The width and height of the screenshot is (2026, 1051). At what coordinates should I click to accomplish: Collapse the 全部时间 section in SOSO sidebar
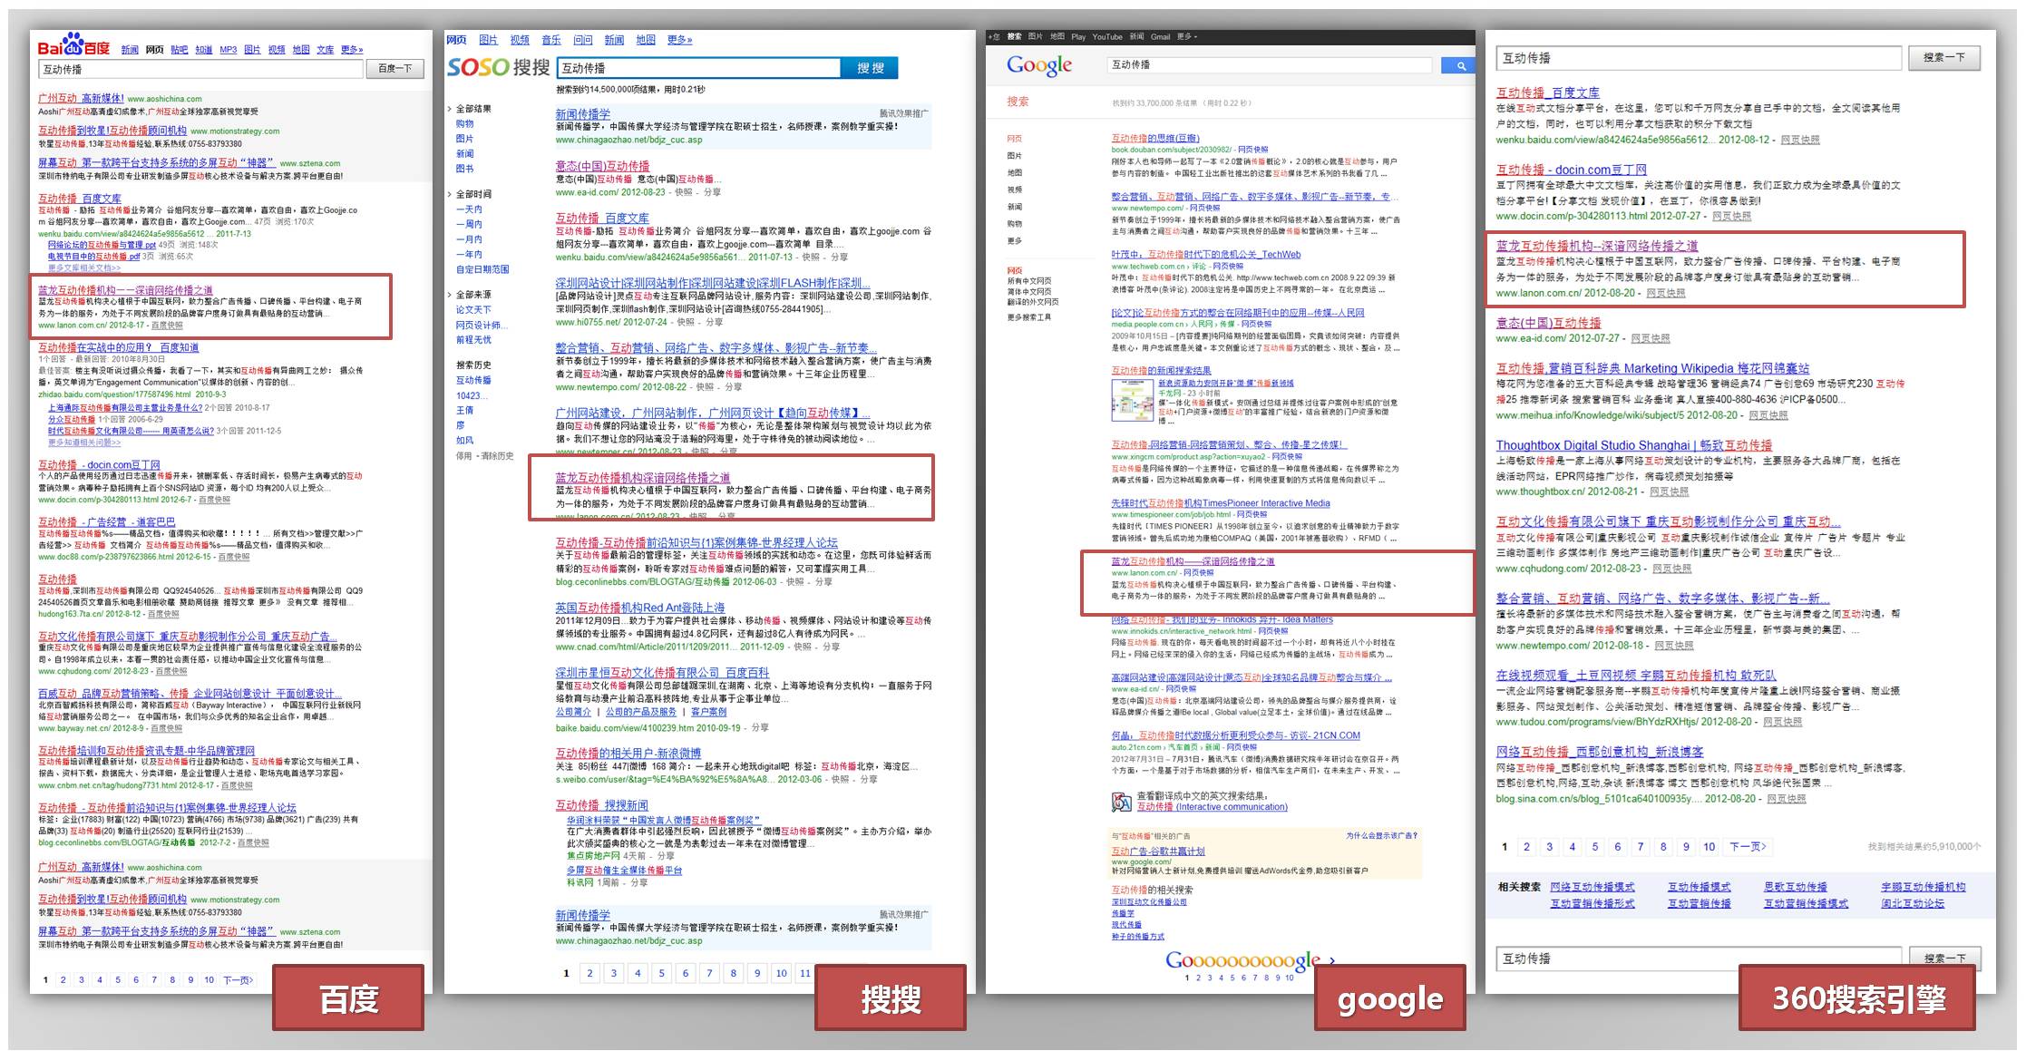[x=450, y=194]
